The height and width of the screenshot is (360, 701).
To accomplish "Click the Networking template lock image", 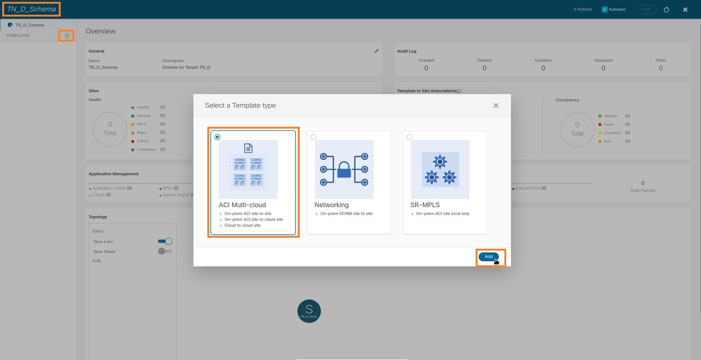I will click(344, 169).
